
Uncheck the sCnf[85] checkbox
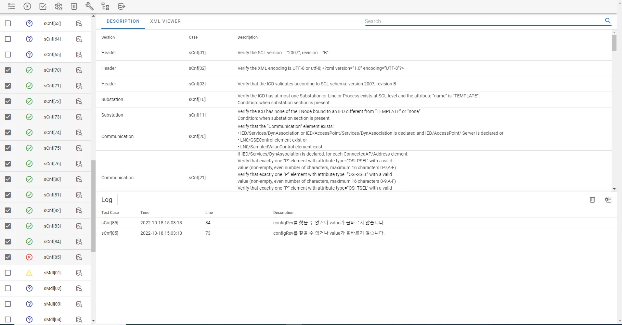click(x=8, y=257)
